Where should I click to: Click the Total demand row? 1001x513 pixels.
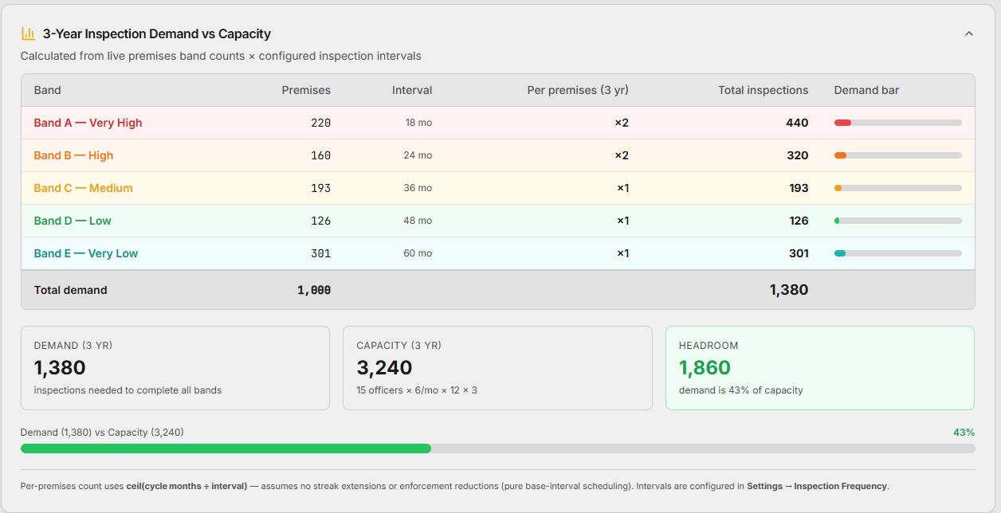click(497, 290)
